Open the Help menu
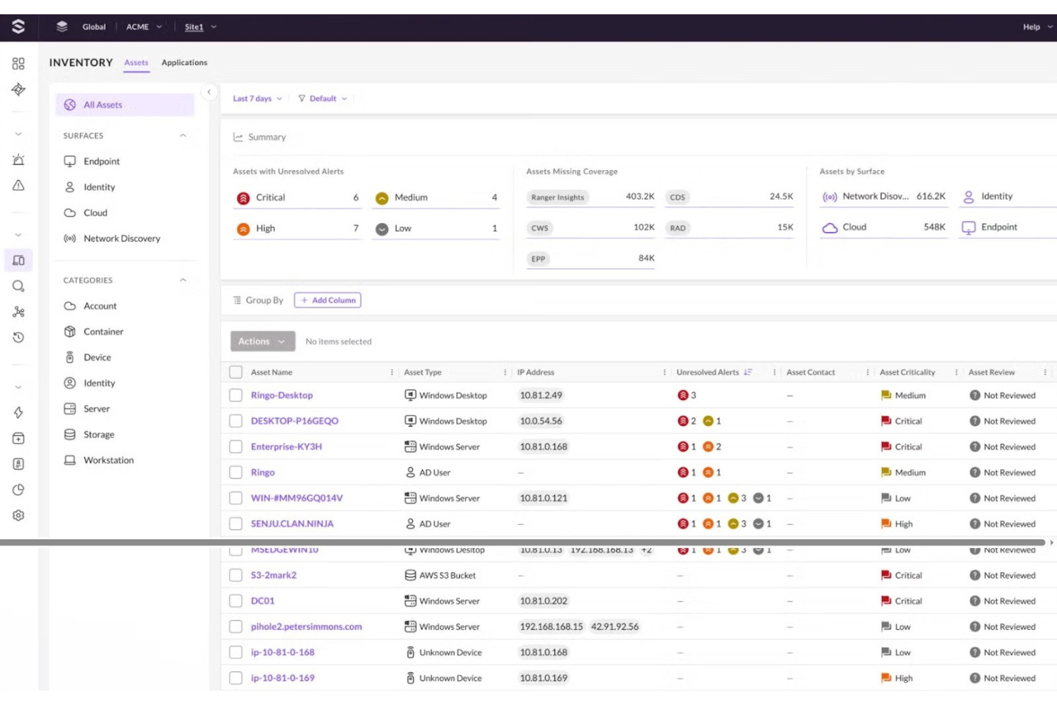 [x=1035, y=26]
